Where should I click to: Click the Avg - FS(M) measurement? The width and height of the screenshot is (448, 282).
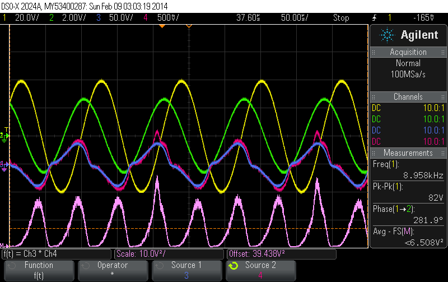pos(408,237)
